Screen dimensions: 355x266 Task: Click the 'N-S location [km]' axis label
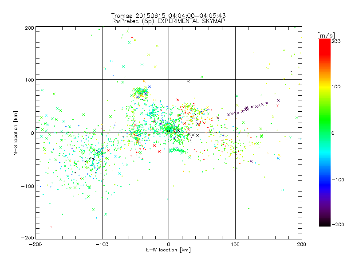click(x=16, y=133)
